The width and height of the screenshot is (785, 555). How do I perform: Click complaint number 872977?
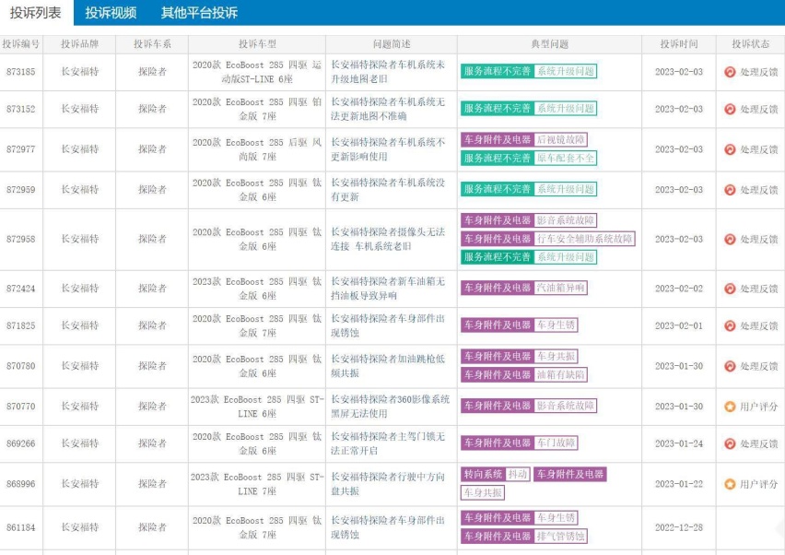pos(21,149)
